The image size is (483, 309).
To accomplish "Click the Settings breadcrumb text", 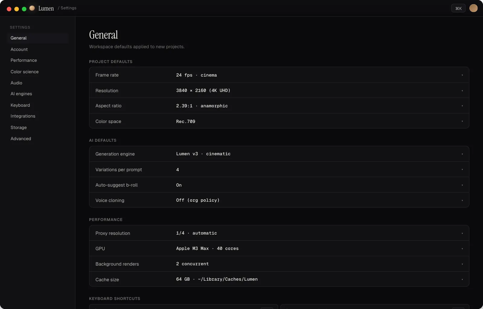I will coord(69,8).
